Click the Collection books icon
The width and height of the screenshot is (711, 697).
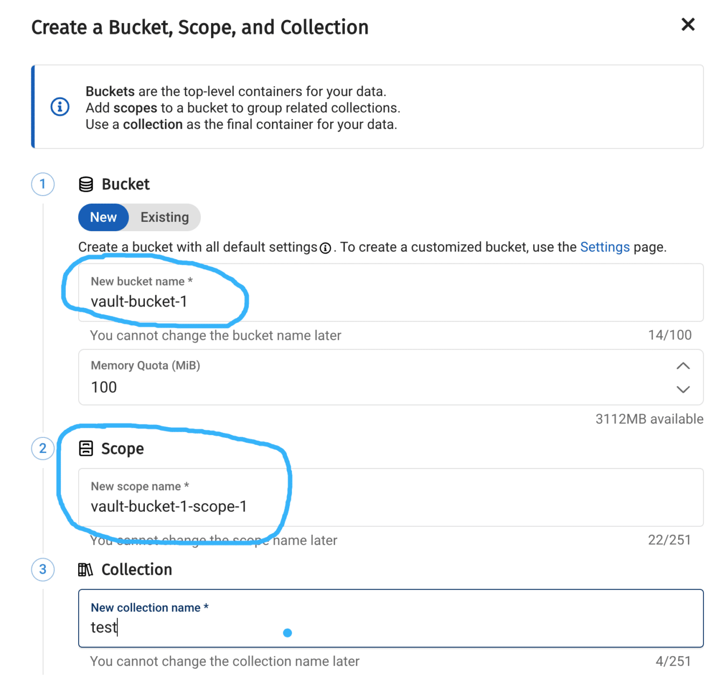pos(86,569)
